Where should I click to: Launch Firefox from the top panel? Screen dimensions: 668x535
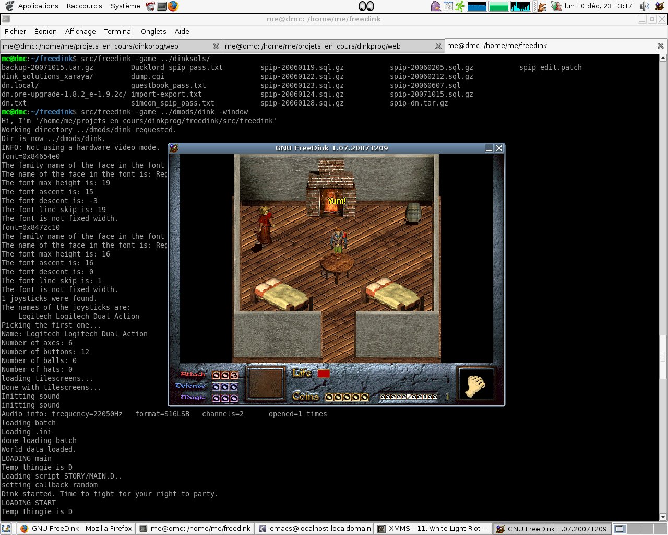pos(173,6)
